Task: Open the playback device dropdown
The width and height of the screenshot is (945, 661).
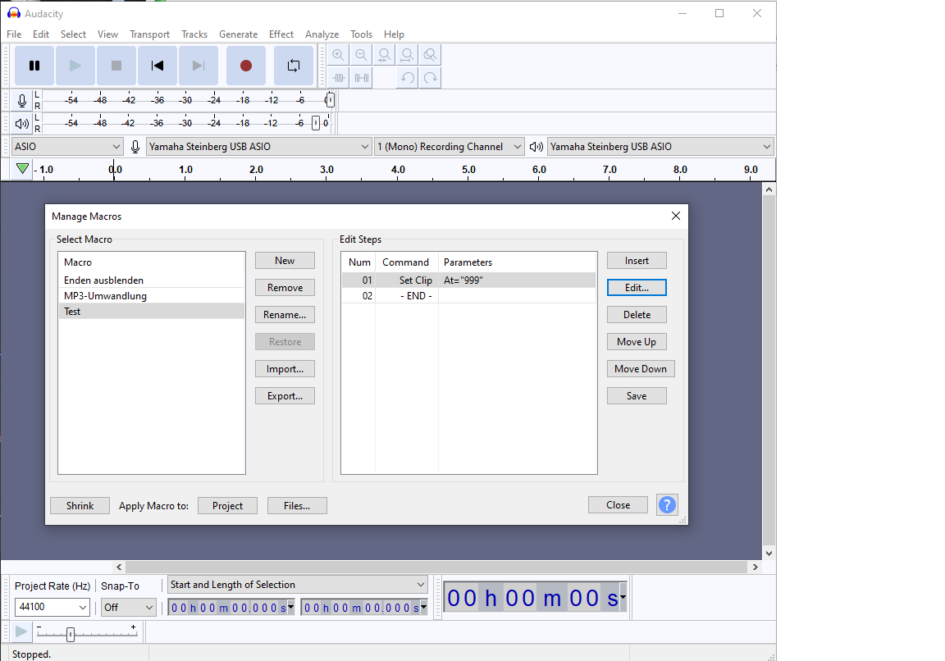Action: (x=660, y=147)
